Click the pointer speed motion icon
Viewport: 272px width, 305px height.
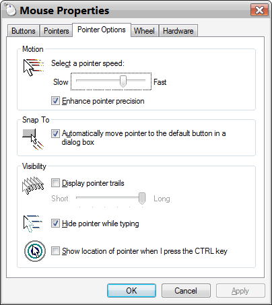point(34,67)
